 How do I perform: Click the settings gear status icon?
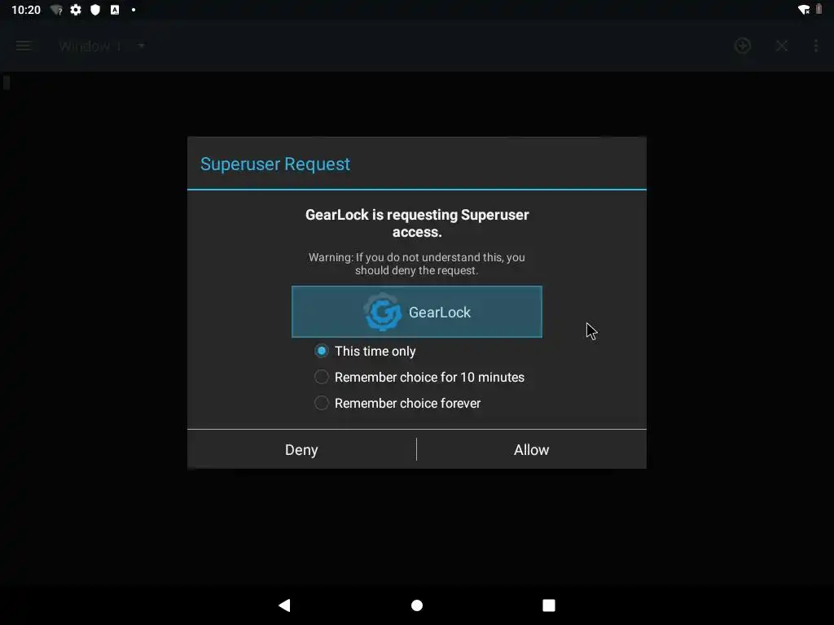tap(76, 10)
